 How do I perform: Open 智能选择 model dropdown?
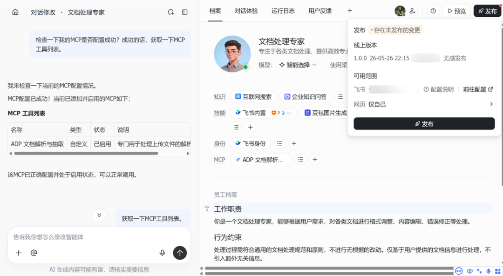point(298,65)
